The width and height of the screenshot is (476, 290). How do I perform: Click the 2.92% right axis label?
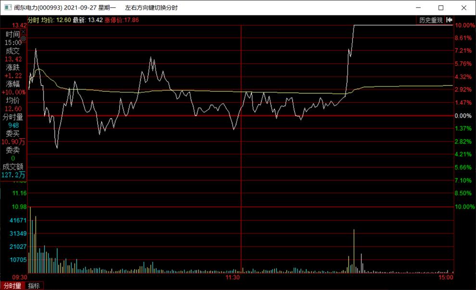tap(463, 90)
